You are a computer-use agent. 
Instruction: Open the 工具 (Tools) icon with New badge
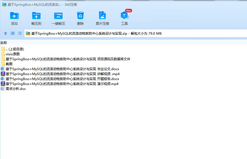click(124, 15)
